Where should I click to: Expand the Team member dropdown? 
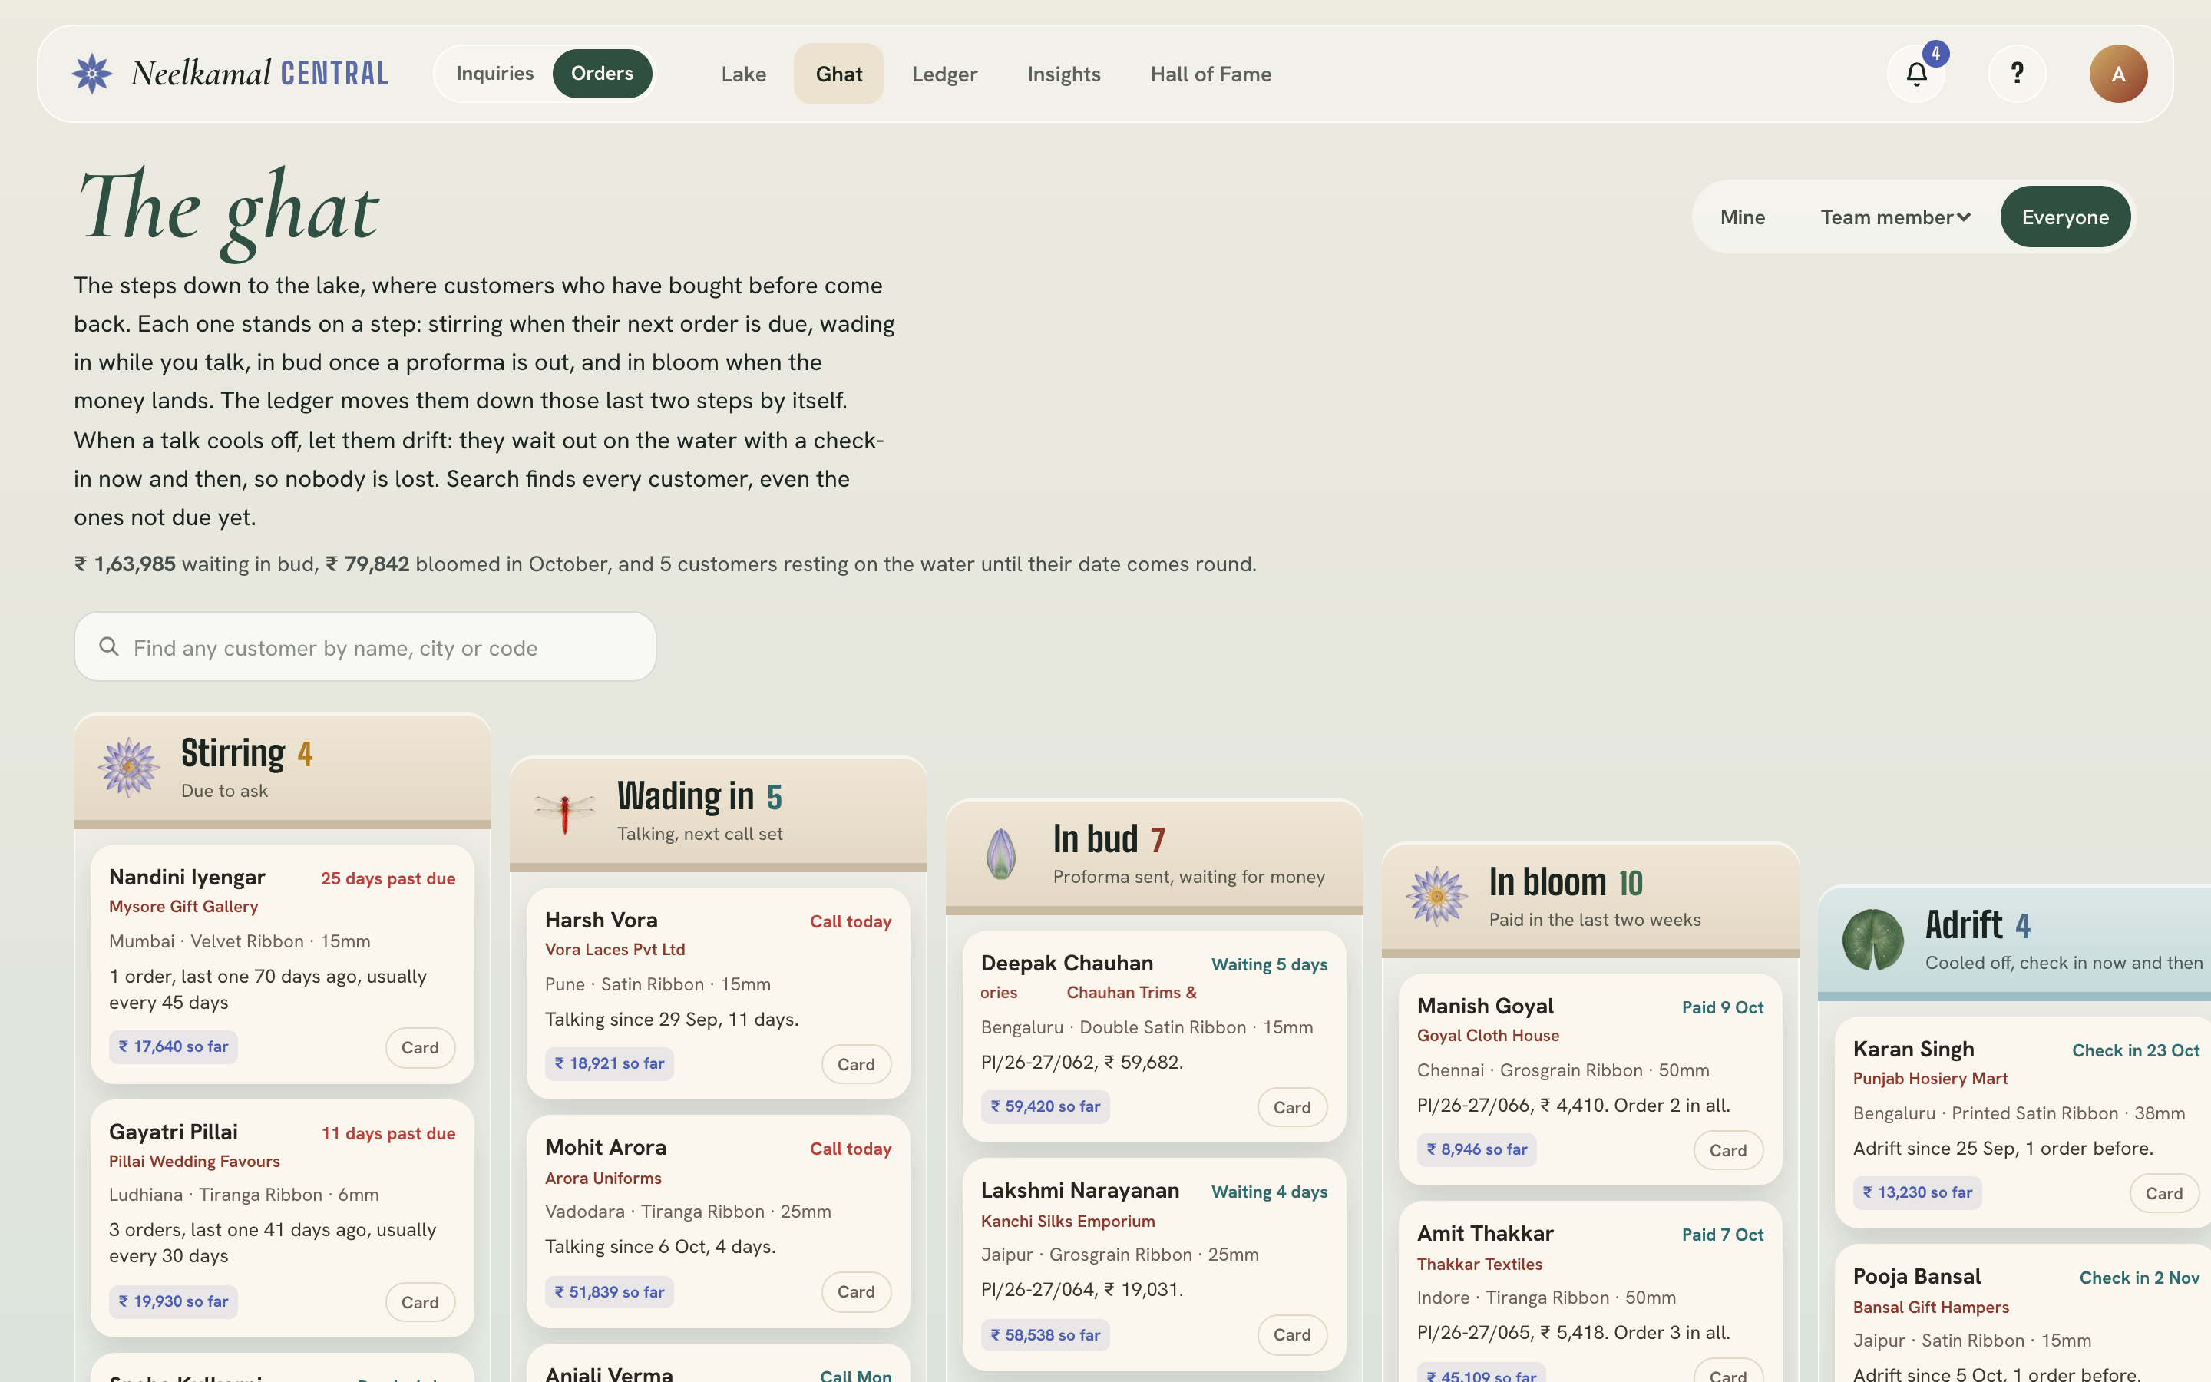tap(1895, 217)
